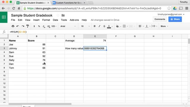Open the View menu

28,20
